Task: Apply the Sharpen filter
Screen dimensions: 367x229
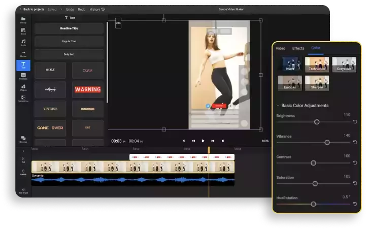Action: [x=317, y=83]
